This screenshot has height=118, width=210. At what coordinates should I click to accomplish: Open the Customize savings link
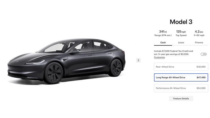159,57
